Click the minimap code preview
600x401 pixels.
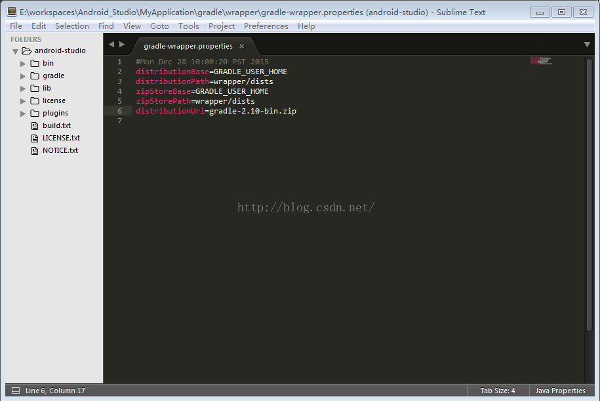(x=541, y=60)
